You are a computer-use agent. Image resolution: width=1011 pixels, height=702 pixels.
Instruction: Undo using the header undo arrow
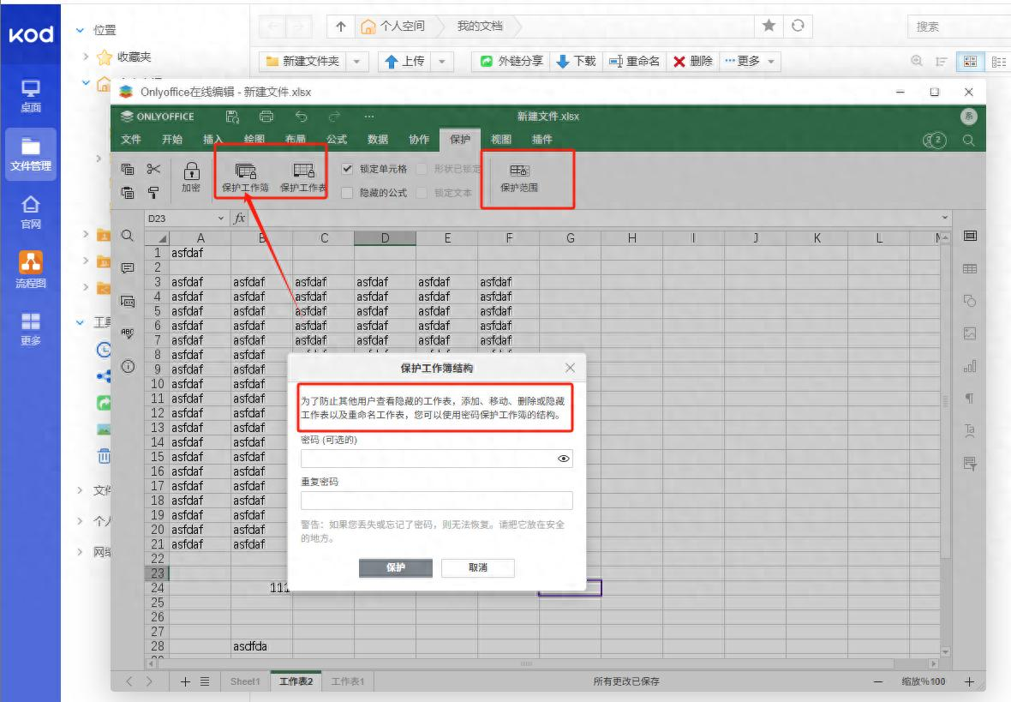pos(301,117)
